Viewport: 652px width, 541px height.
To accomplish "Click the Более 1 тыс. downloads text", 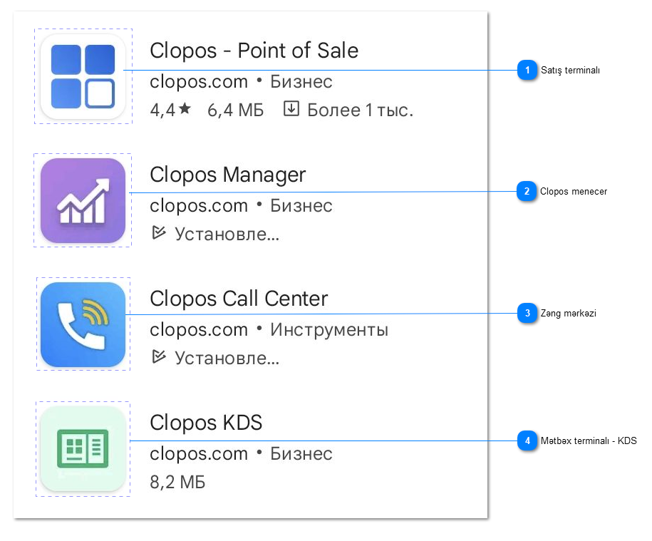I will (361, 110).
